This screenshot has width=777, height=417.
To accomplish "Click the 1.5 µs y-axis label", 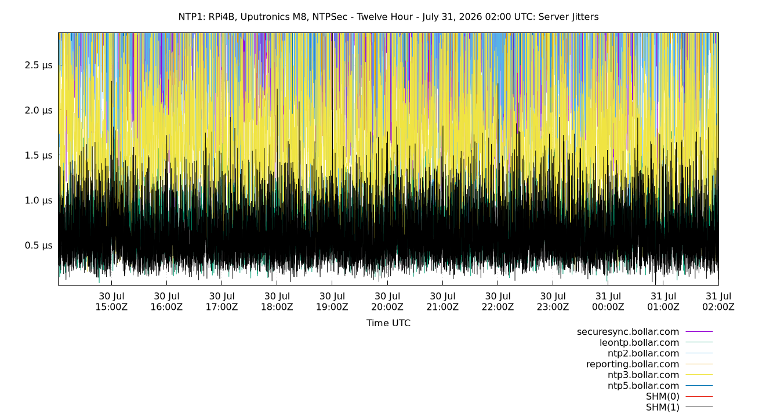I will (x=39, y=155).
